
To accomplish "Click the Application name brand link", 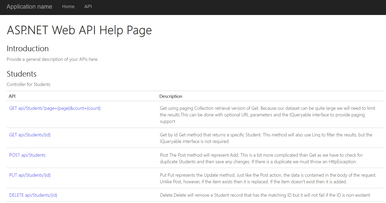I will coord(29,7).
